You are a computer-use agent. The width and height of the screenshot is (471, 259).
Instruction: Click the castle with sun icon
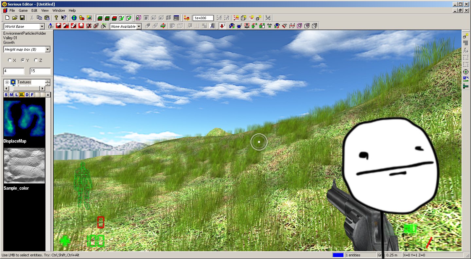(236, 18)
